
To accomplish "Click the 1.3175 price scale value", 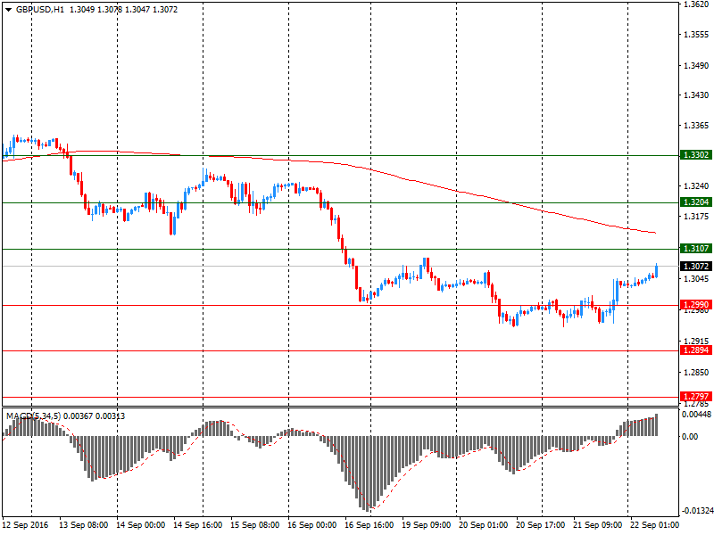I will (696, 216).
